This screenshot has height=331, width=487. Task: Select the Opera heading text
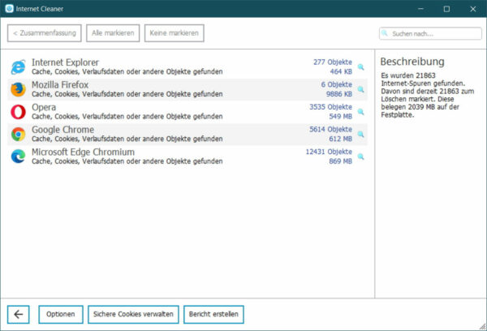coord(44,107)
